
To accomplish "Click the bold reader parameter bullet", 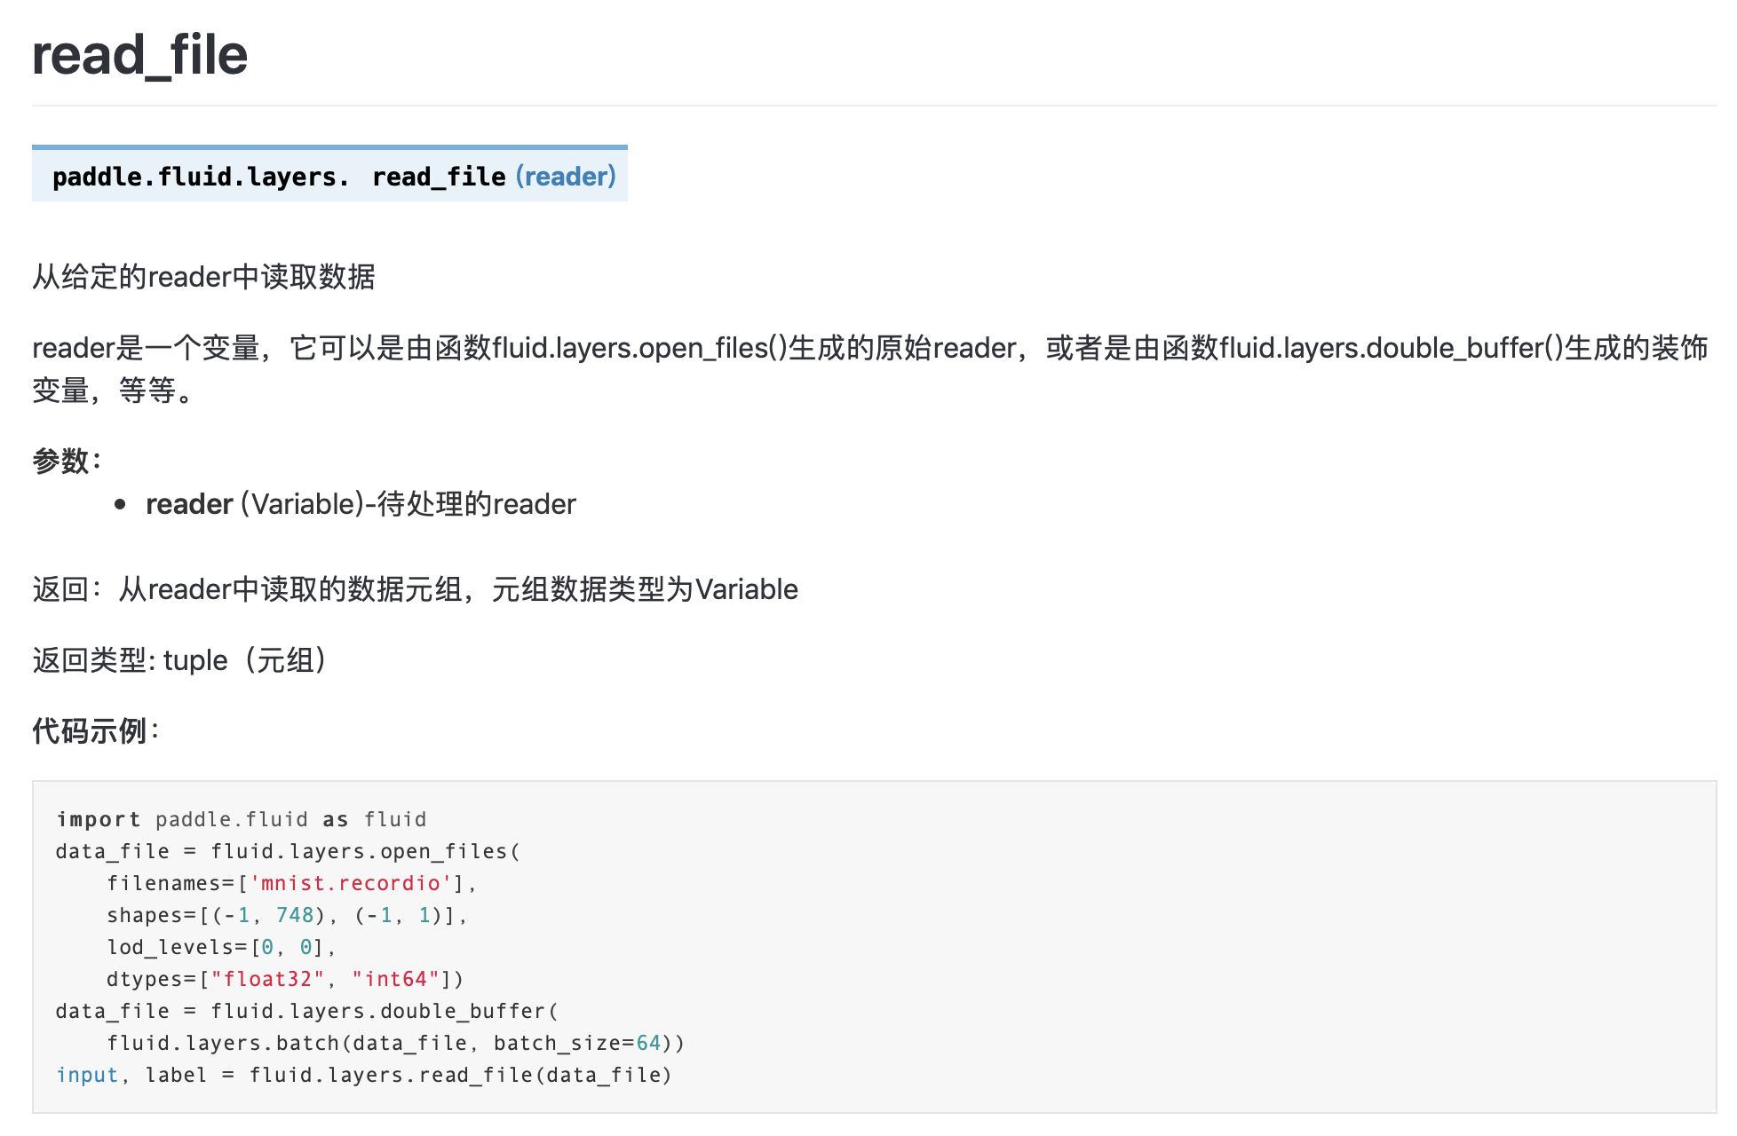I will 189,504.
